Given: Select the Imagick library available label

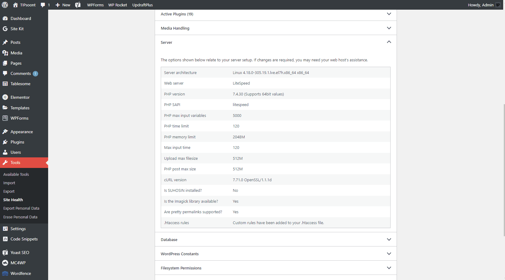Looking at the screenshot, I should 191,201.
